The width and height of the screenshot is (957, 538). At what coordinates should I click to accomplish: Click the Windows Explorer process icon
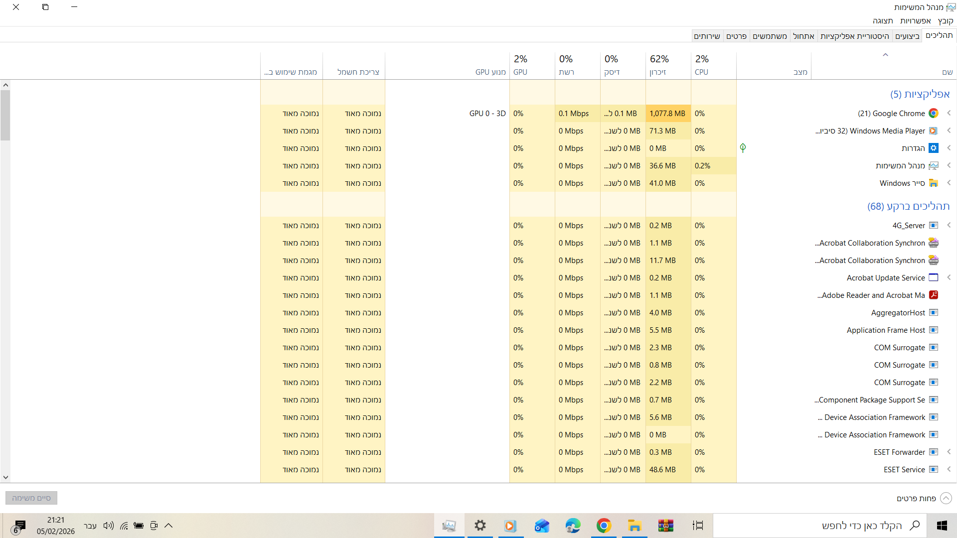[933, 183]
